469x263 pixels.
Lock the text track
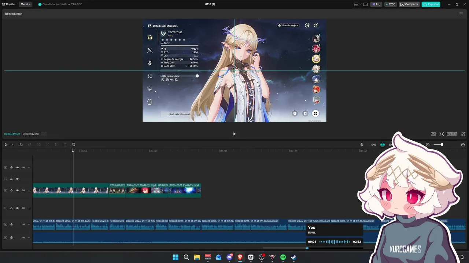click(x=11, y=179)
